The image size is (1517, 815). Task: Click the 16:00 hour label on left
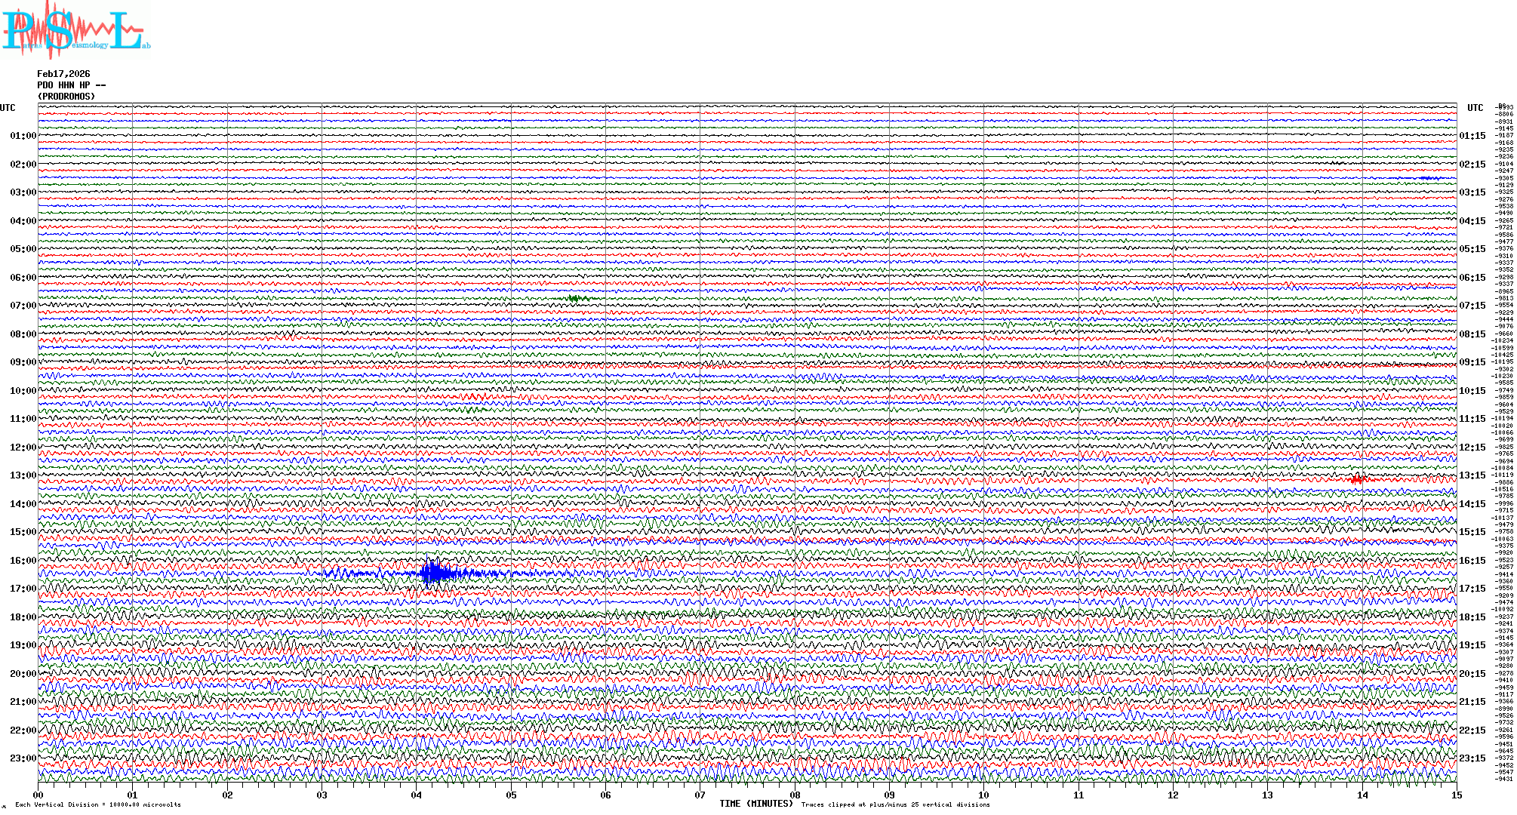(23, 561)
